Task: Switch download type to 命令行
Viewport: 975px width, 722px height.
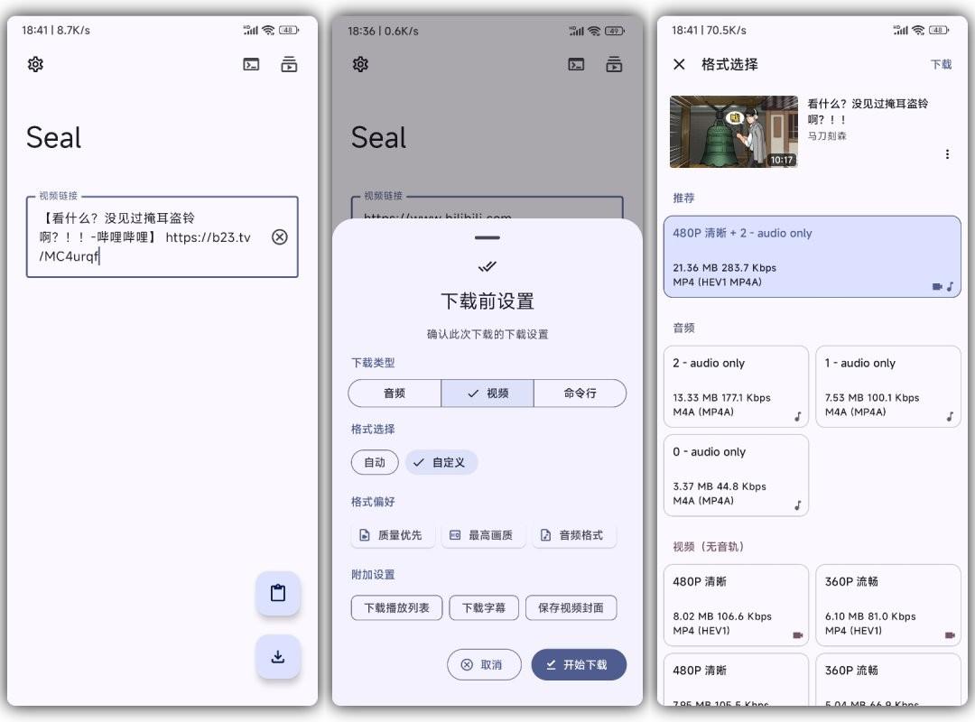Action: pyautogui.click(x=580, y=393)
